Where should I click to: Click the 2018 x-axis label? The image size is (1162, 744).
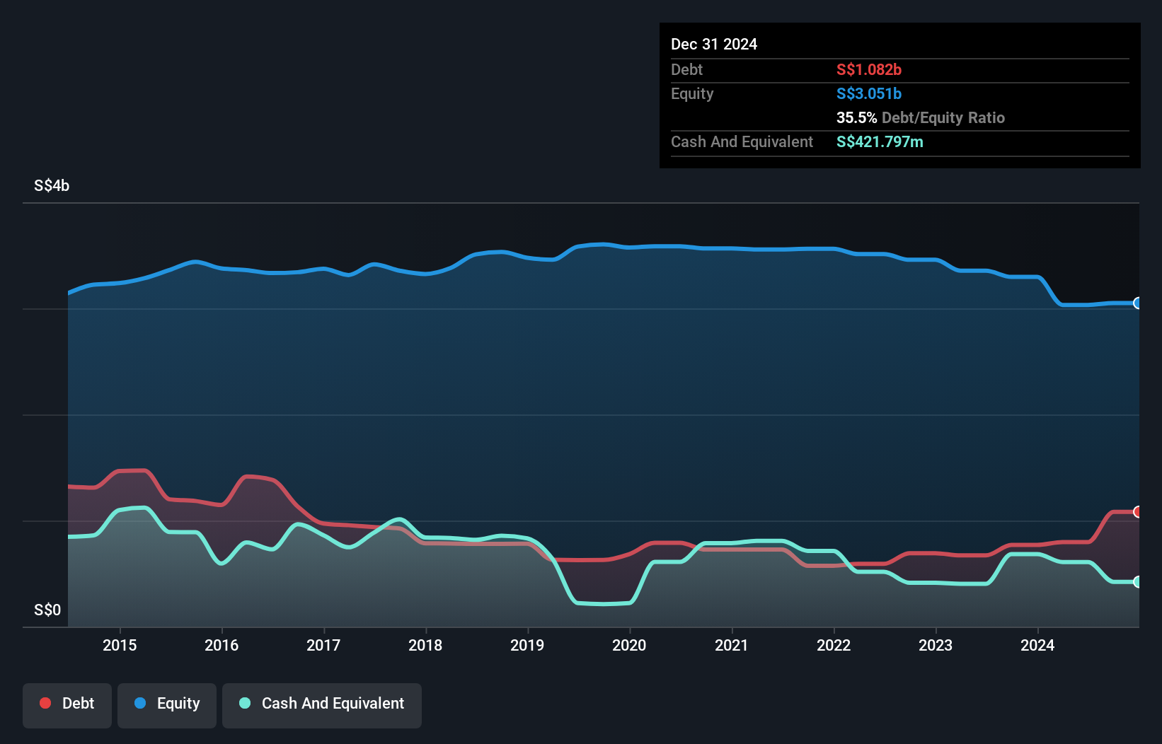point(425,645)
